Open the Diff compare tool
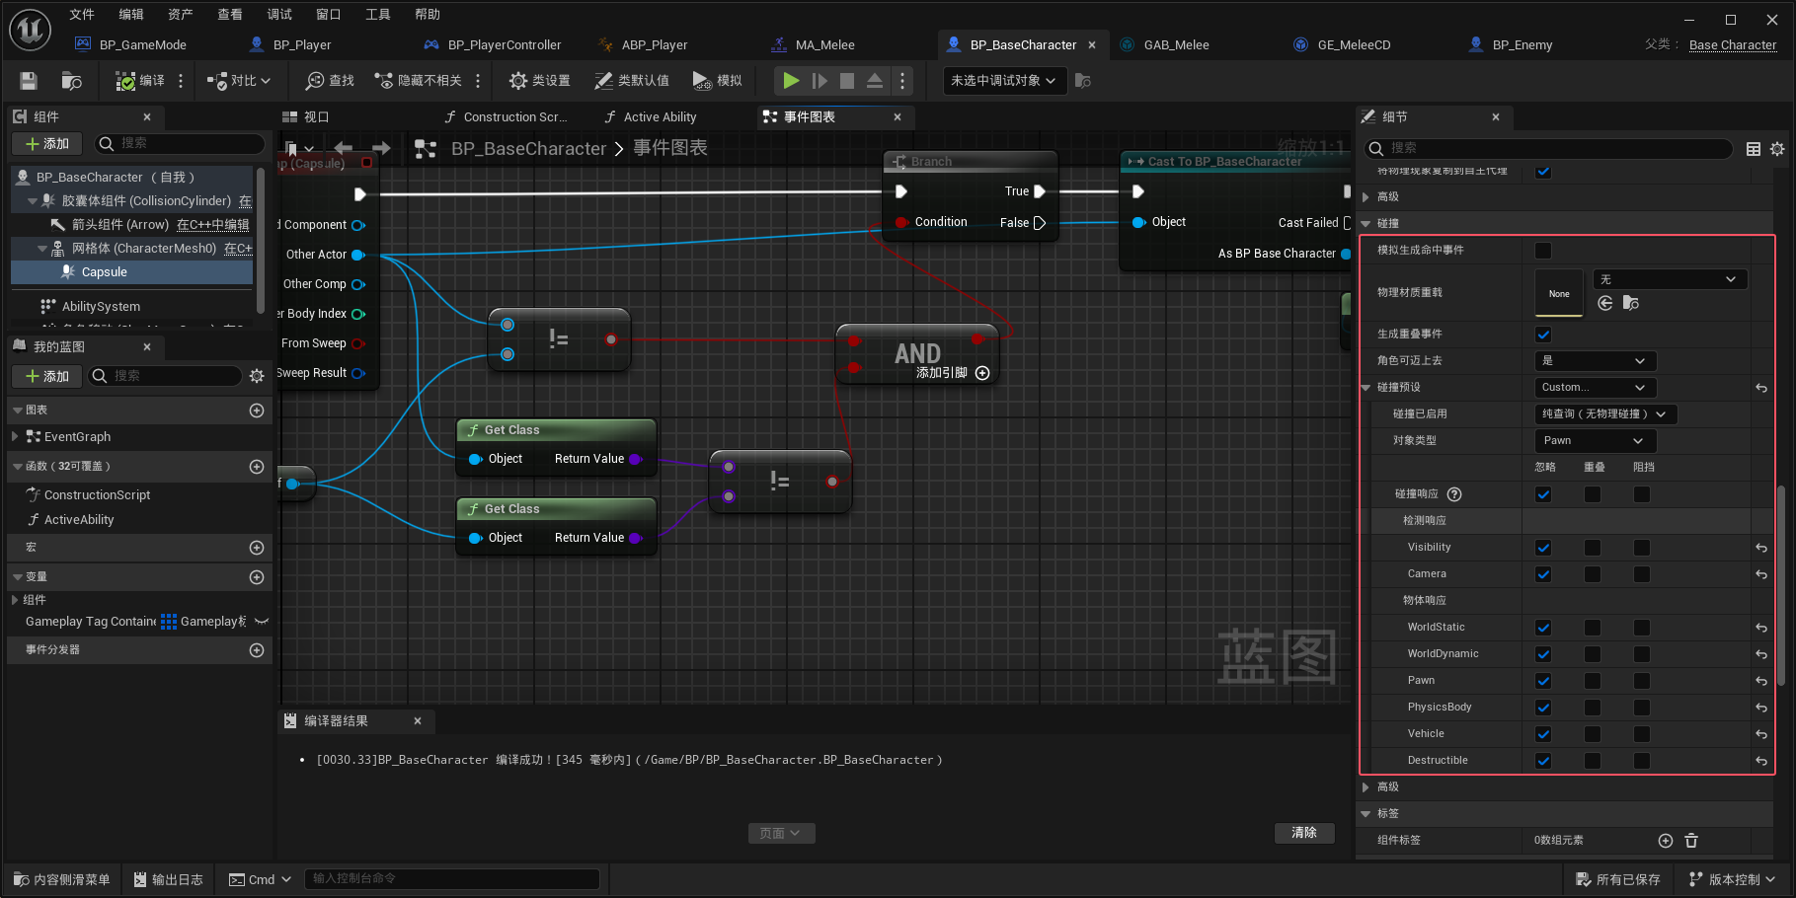1796x898 pixels. [x=238, y=81]
